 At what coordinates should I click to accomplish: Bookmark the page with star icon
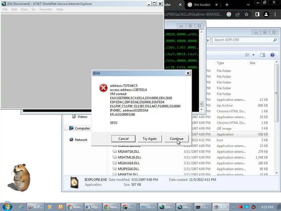246,14
